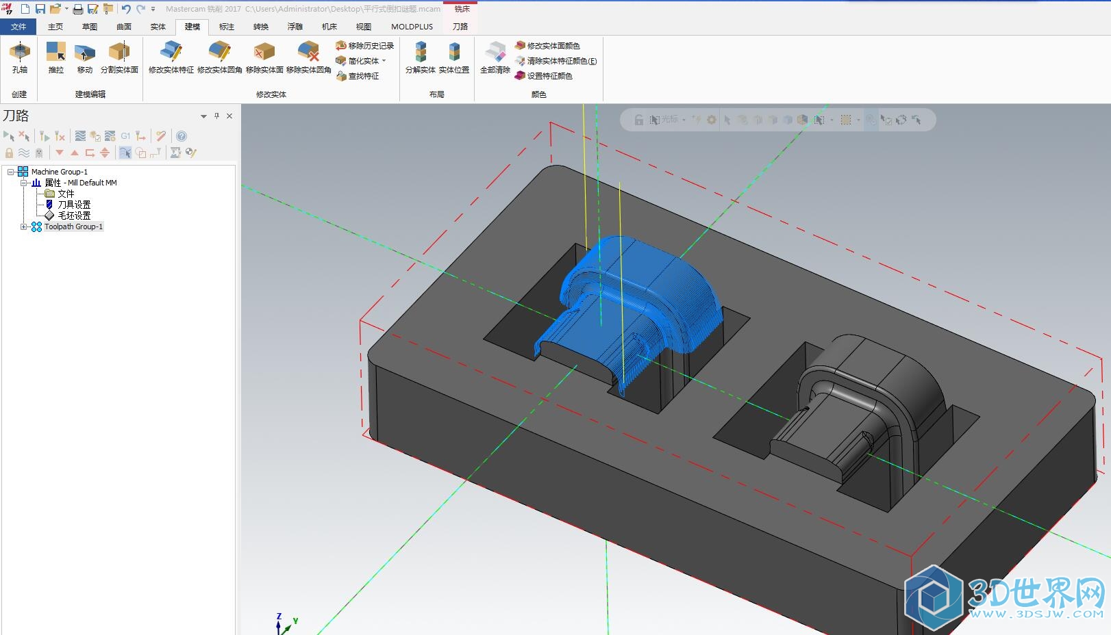
Task: Select 毛坯设置 stock setup tree item
Action: coord(74,216)
